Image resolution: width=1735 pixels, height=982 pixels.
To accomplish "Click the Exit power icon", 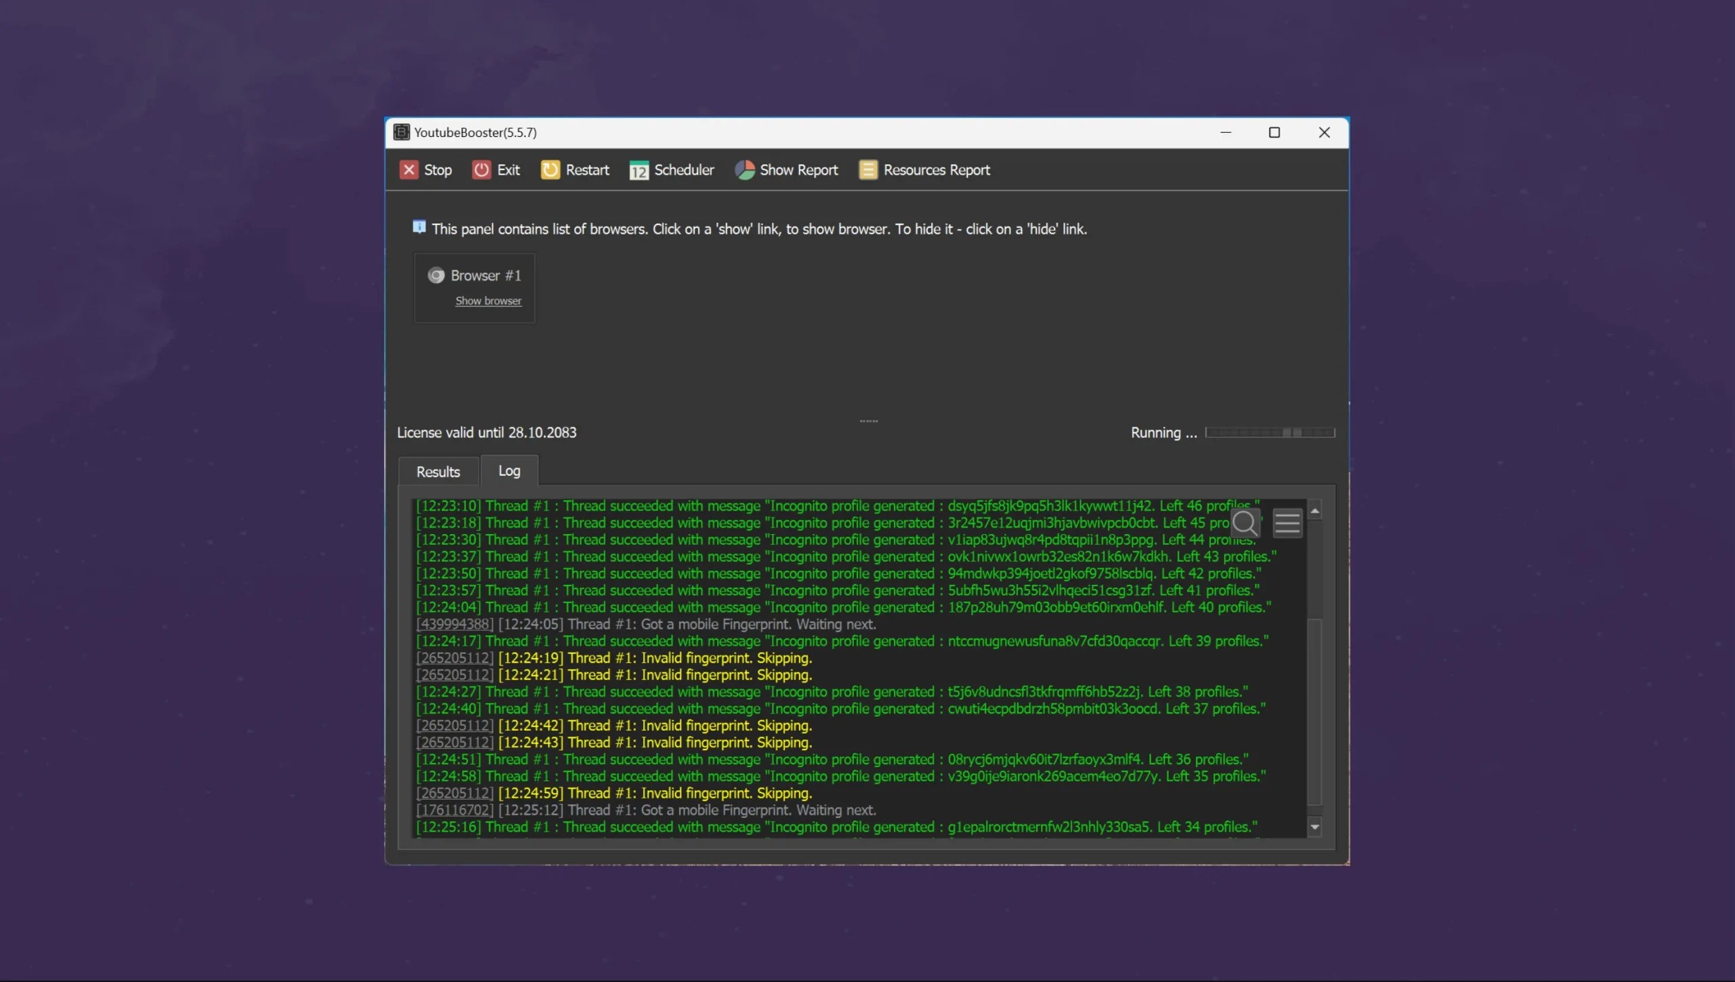I will tap(481, 169).
